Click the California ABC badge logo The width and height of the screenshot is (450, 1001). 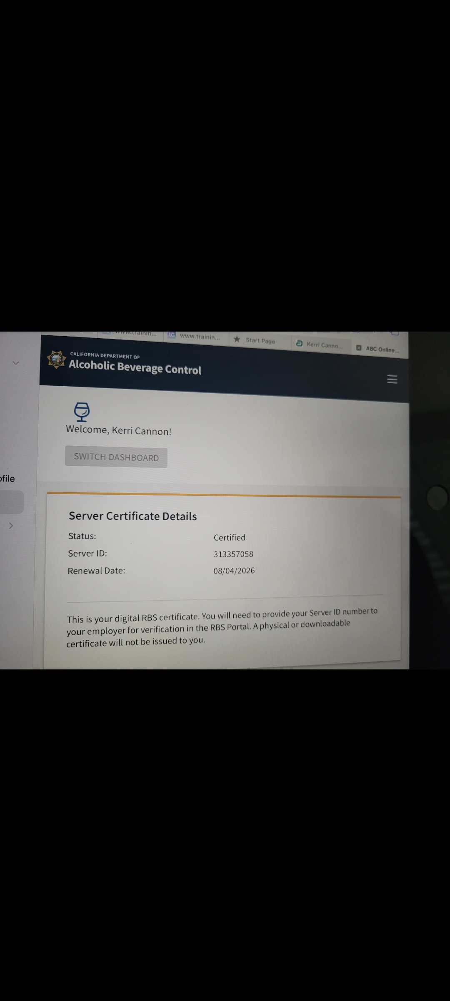(56, 360)
